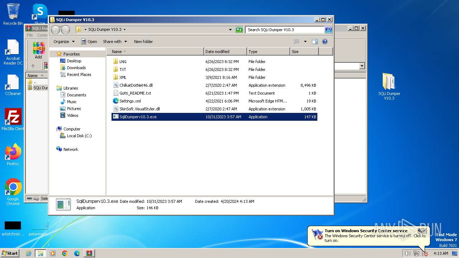
Task: Open the Settings.xml file
Action: pos(130,101)
